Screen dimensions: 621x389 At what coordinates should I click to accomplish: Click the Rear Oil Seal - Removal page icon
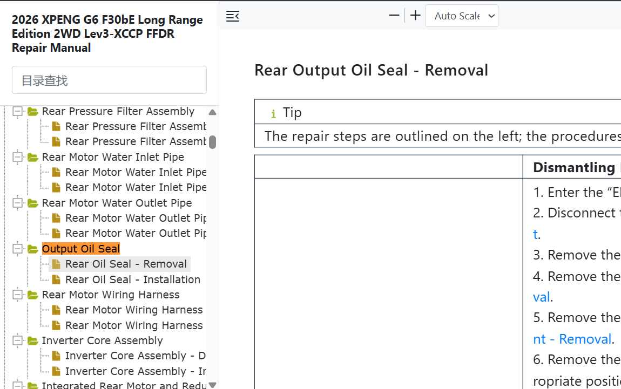click(x=56, y=264)
